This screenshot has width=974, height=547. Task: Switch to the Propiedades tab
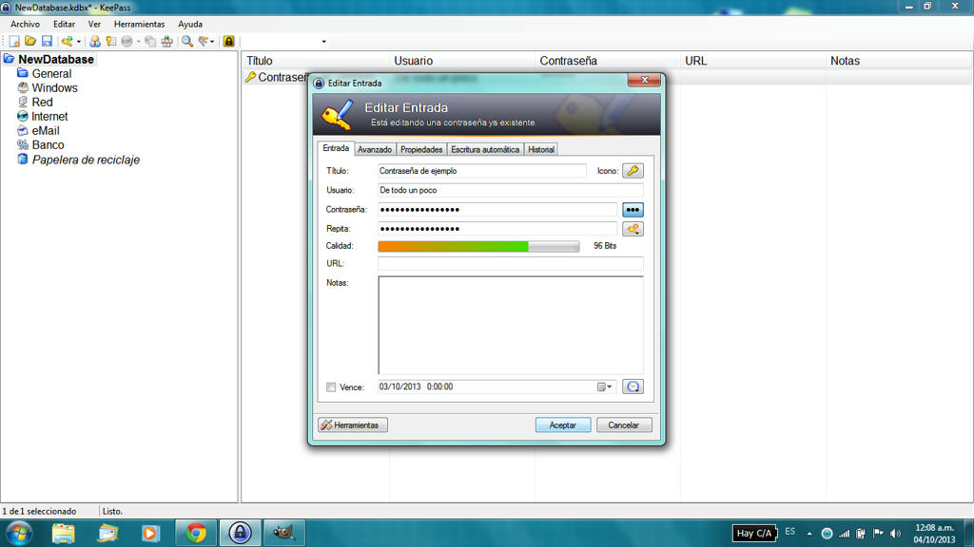421,149
